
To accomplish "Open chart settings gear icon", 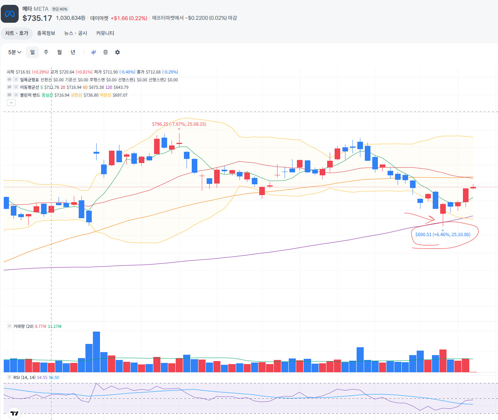I will (x=118, y=52).
